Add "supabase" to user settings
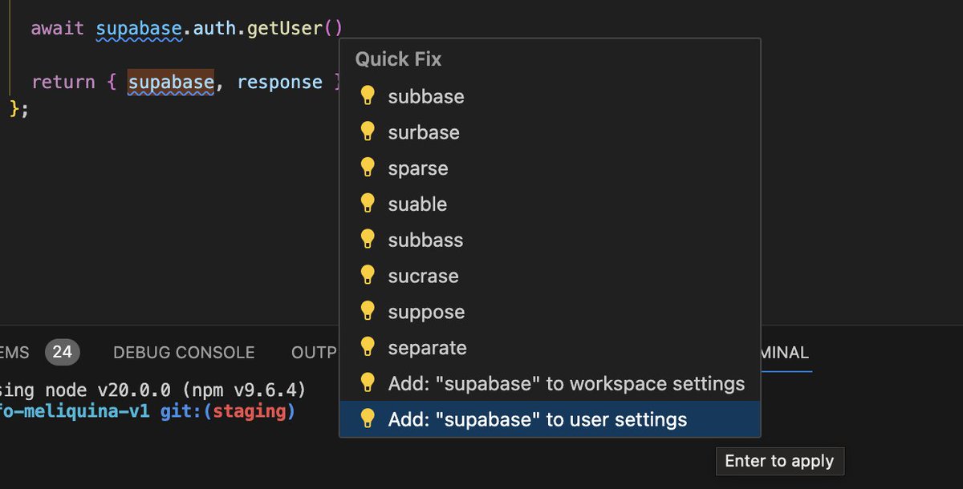963x489 pixels. [550, 419]
